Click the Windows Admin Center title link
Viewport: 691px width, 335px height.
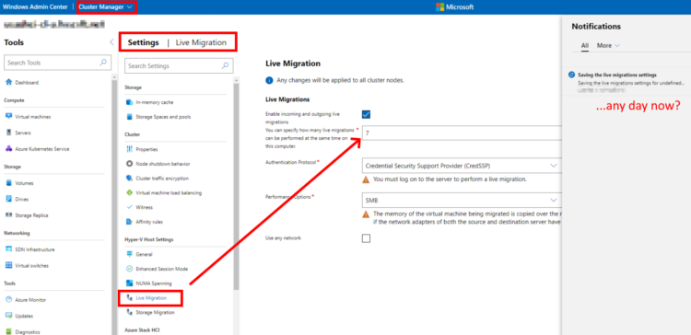(35, 7)
